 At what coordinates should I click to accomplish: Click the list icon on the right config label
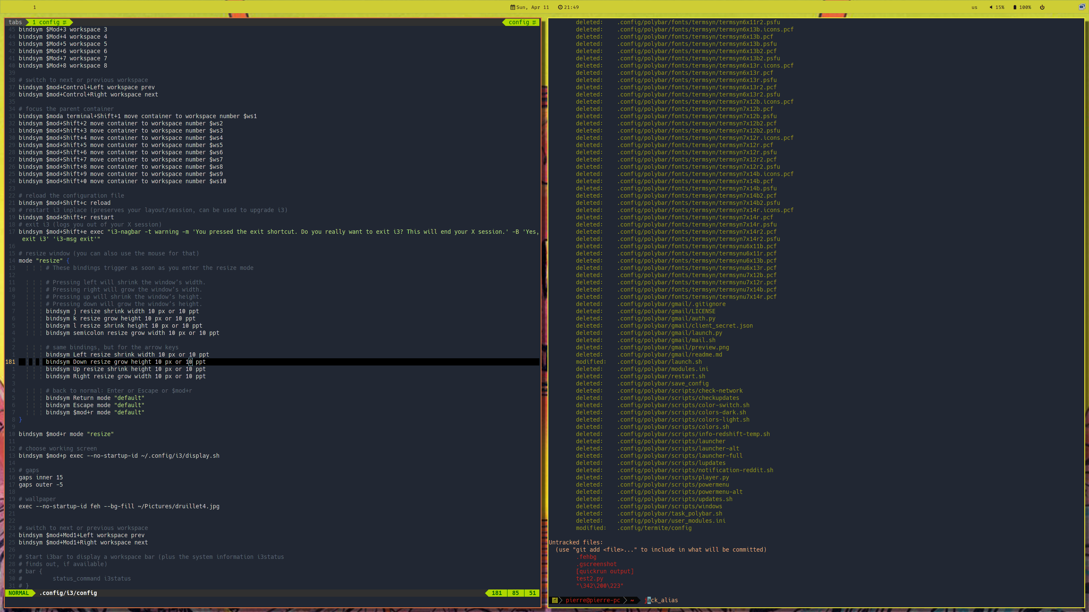tap(534, 22)
